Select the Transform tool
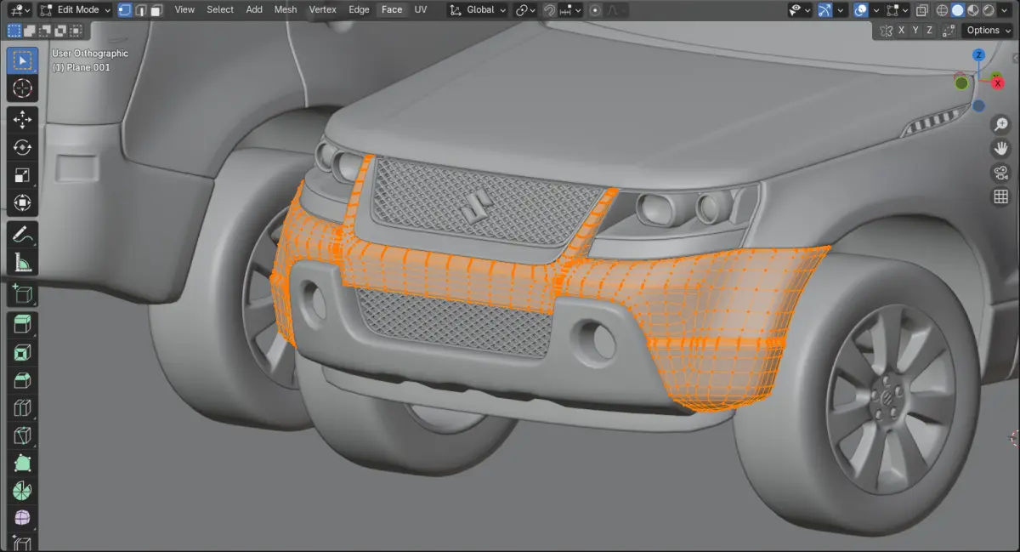 pos(23,202)
